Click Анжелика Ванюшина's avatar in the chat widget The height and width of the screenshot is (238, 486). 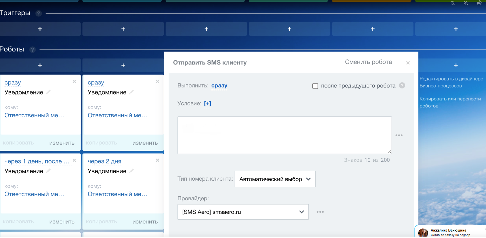pos(423,233)
